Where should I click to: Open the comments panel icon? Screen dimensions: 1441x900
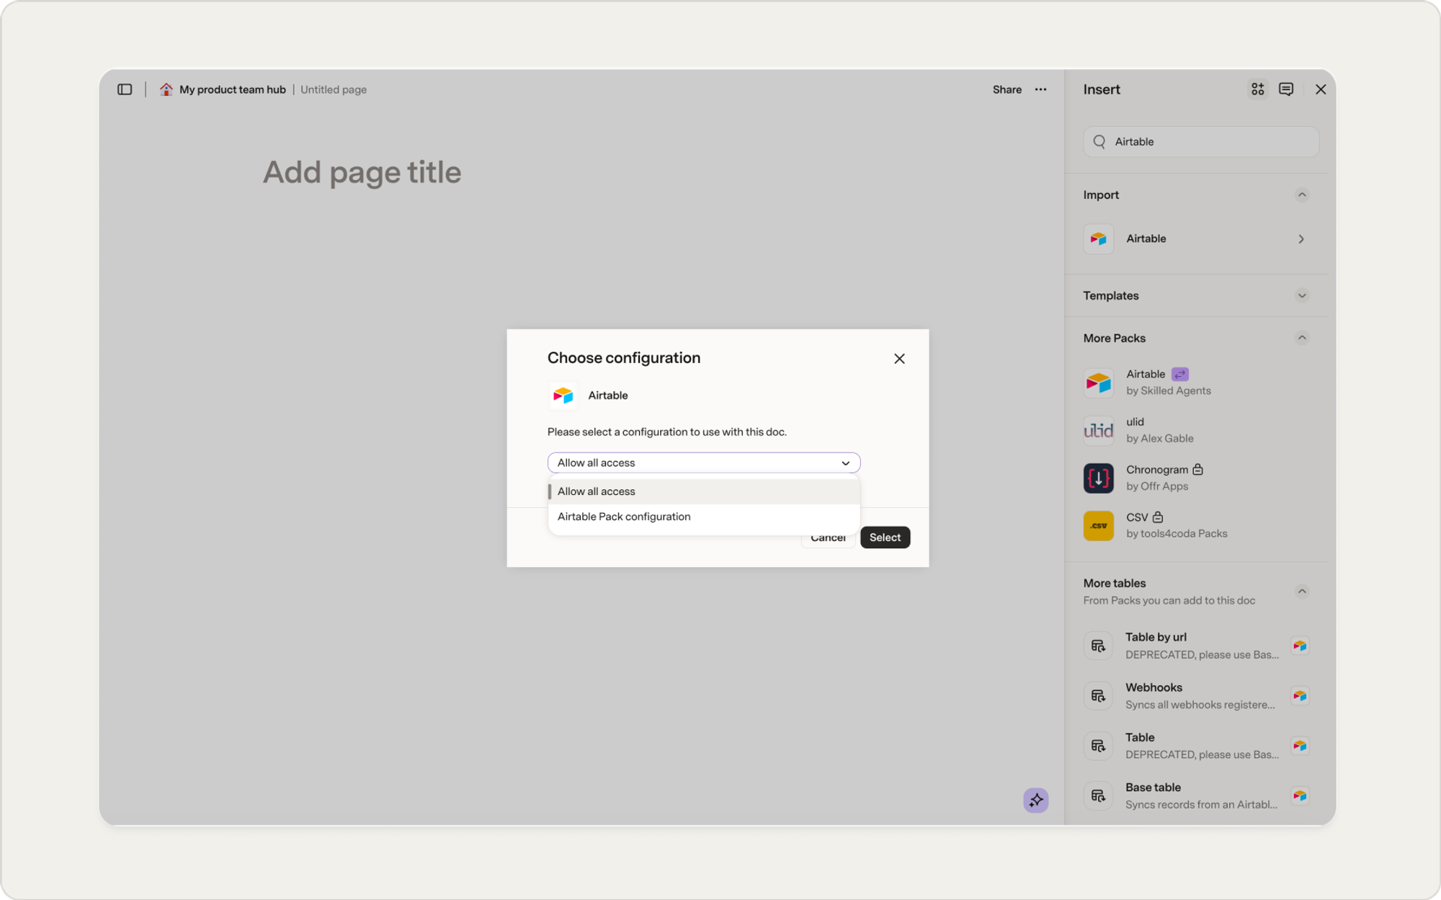1286,89
